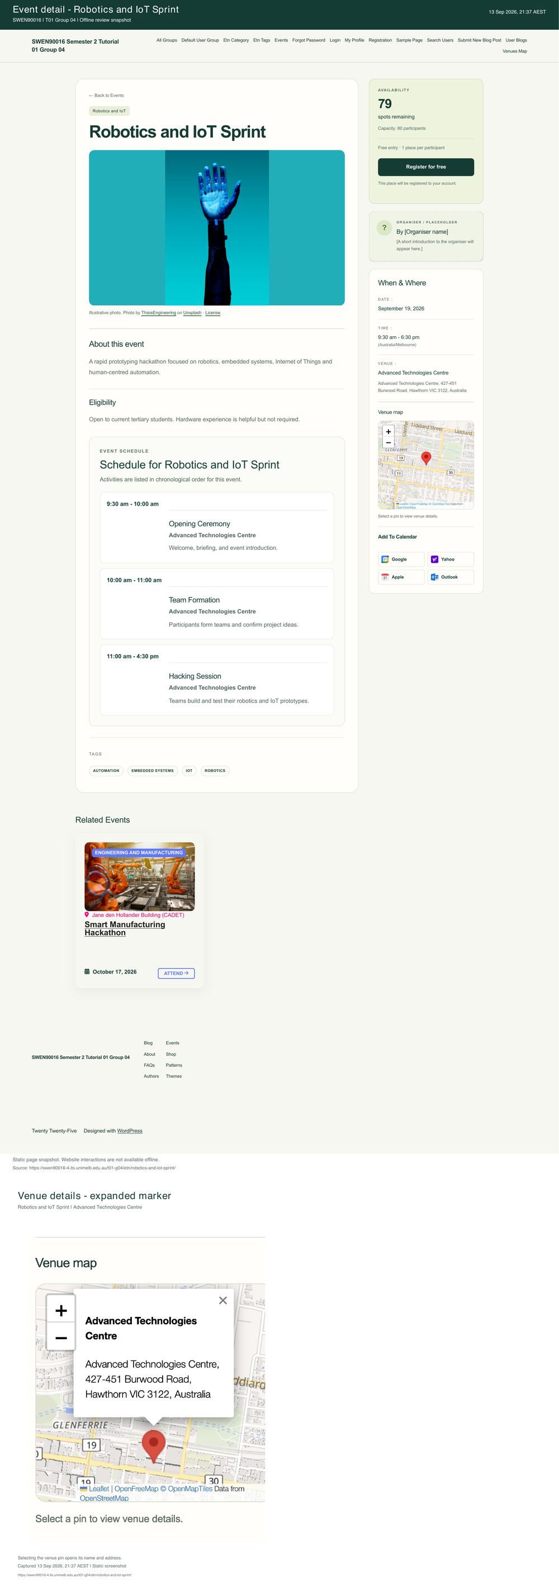Zoom out on the expanded venue map
This screenshot has height=1591, width=559.
[61, 1338]
